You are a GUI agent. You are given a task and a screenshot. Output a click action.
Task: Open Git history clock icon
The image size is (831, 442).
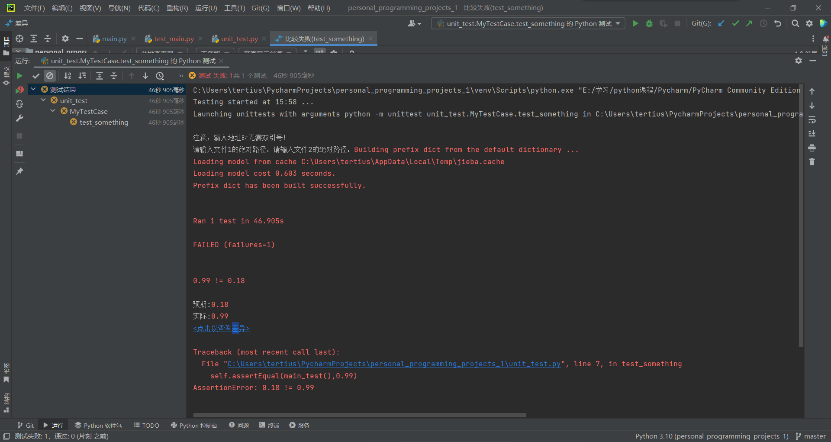(763, 23)
